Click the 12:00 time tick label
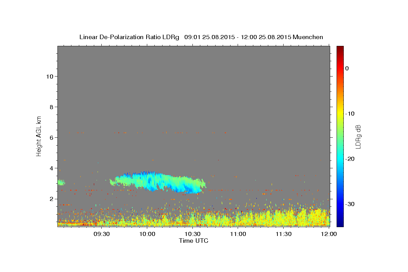 [329, 234]
